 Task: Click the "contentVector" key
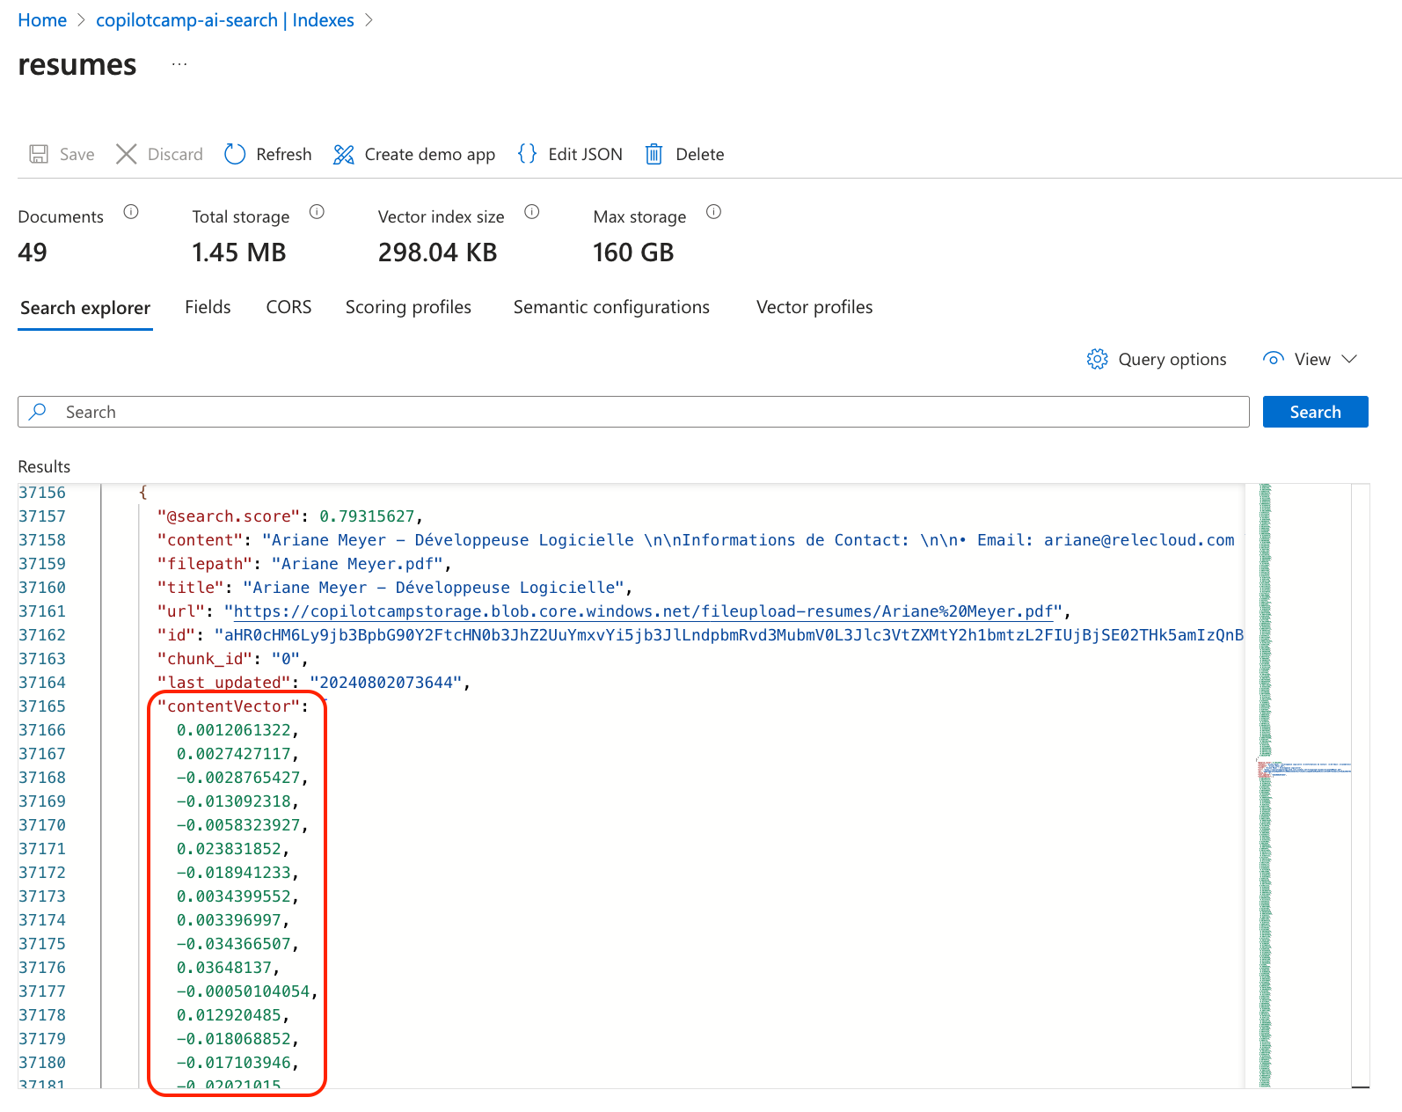click(x=229, y=706)
